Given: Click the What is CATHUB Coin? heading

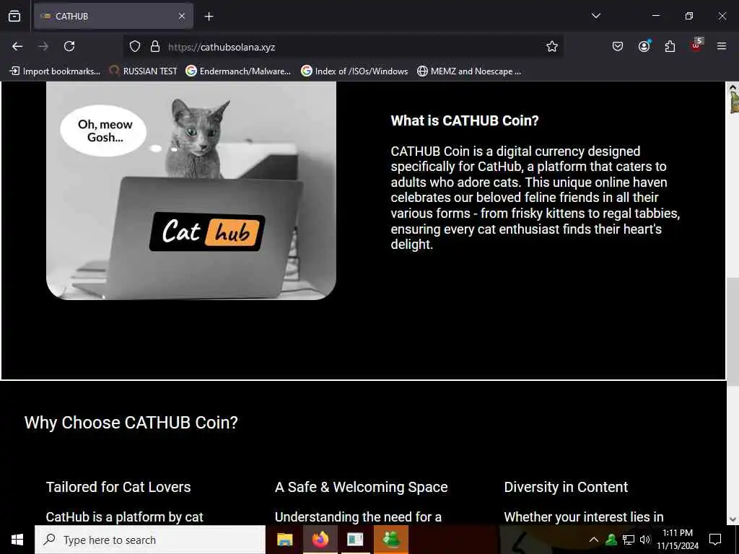Looking at the screenshot, I should click(x=465, y=120).
